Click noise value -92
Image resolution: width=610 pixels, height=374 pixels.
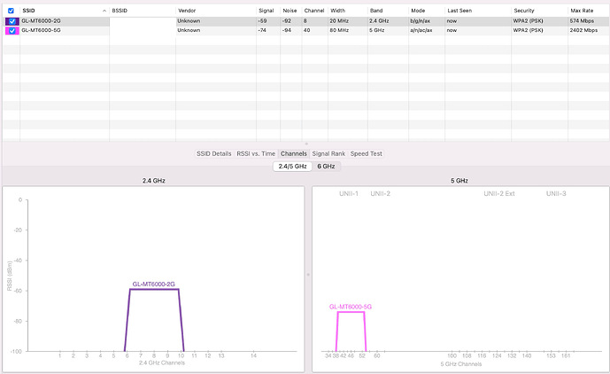(x=287, y=21)
